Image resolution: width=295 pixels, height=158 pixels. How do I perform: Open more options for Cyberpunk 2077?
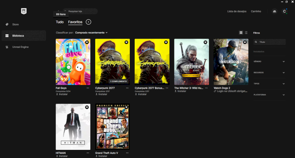coord(127,88)
